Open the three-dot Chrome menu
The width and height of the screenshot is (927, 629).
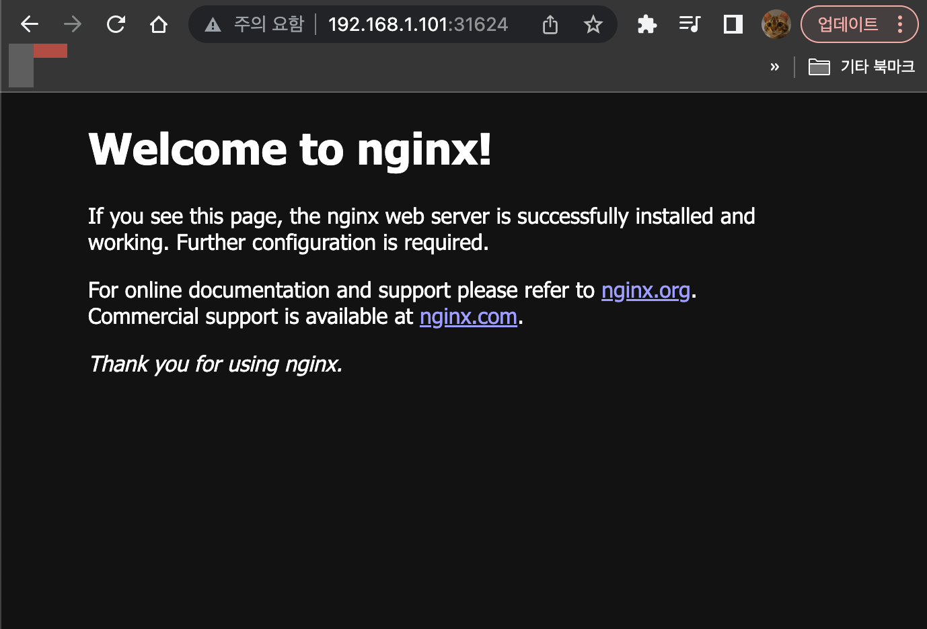[x=900, y=25]
